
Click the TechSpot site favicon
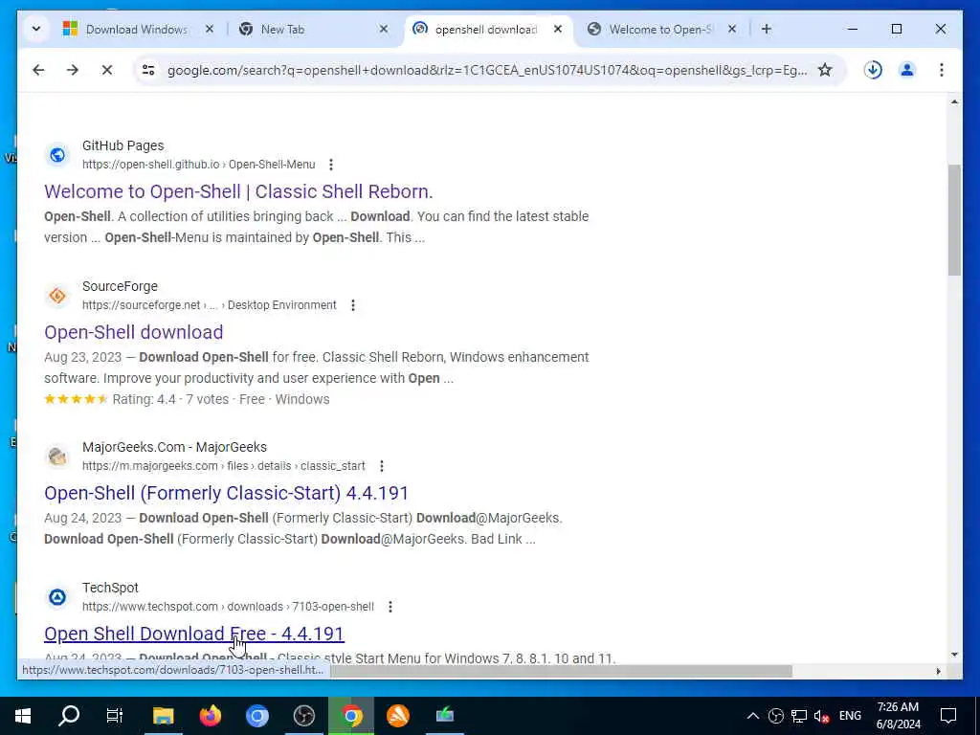pyautogui.click(x=57, y=597)
